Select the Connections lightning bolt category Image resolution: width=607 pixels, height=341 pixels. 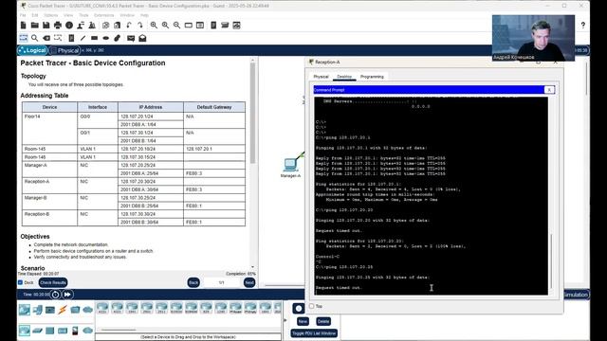tap(63, 310)
